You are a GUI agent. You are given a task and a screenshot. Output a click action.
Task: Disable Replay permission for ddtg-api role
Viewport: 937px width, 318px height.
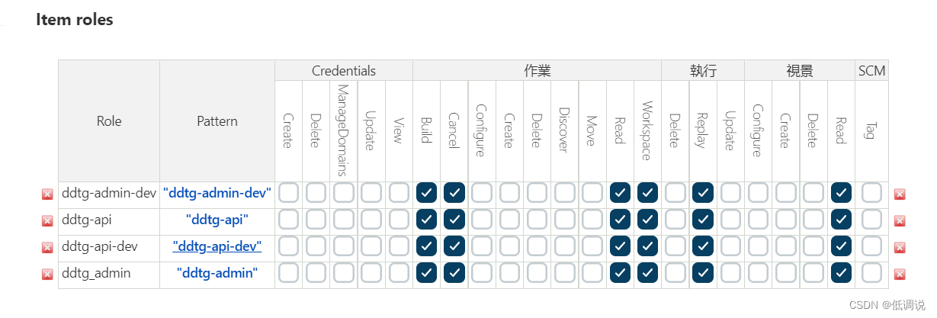tap(702, 220)
